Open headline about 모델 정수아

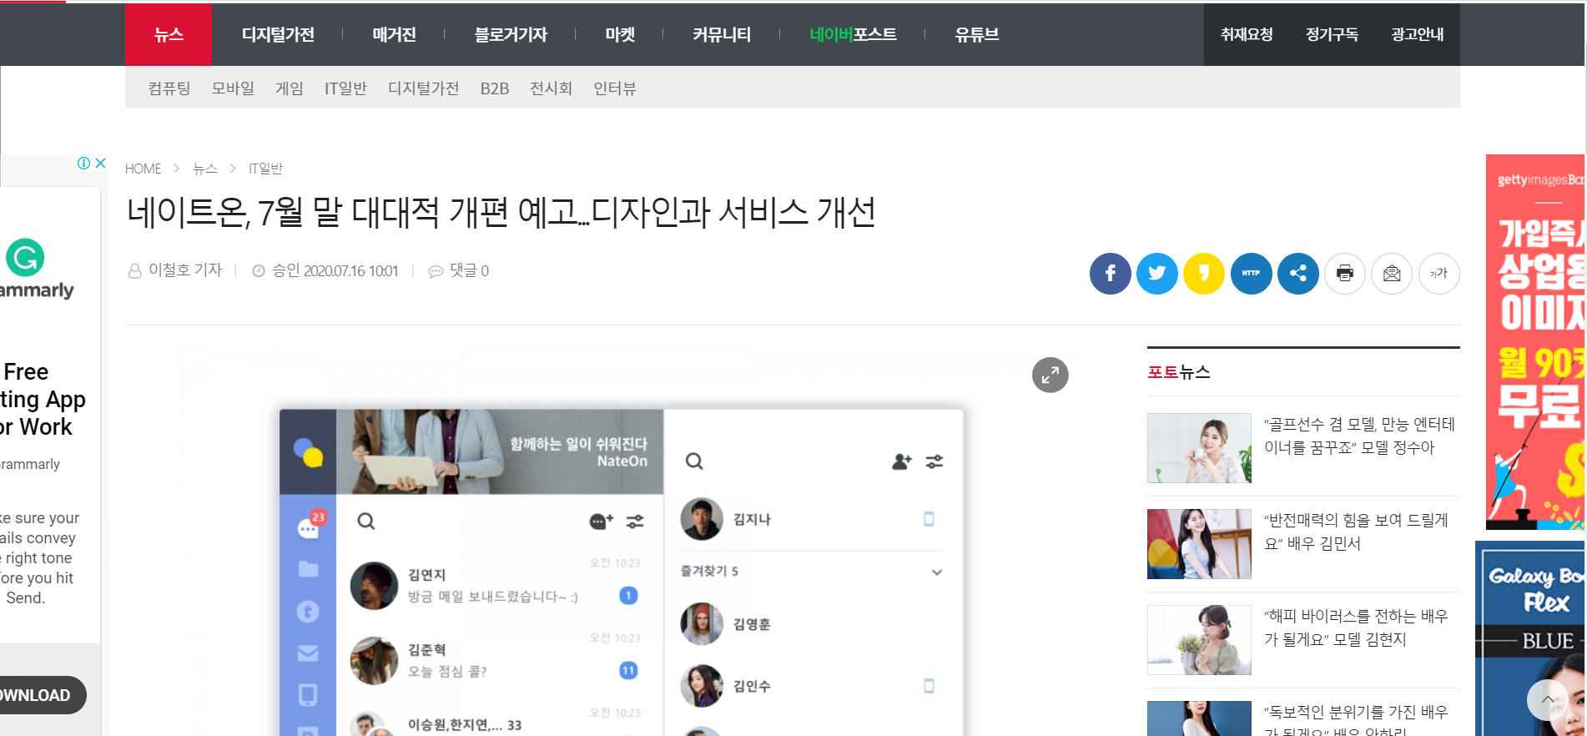pyautogui.click(x=1359, y=436)
